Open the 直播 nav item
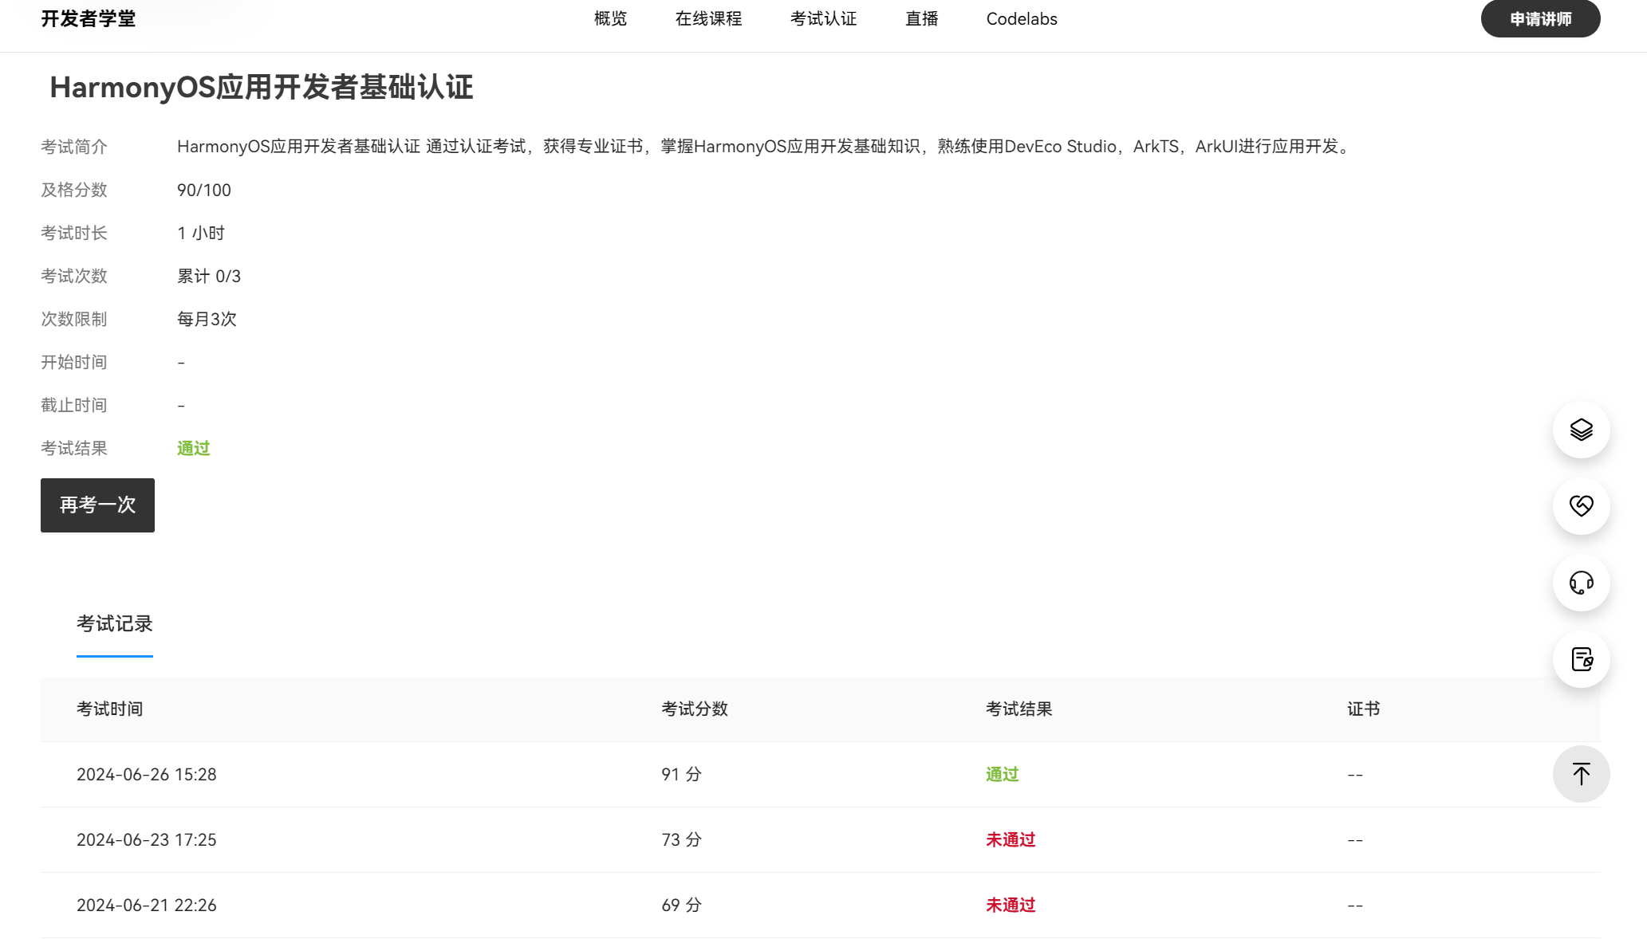Image resolution: width=1647 pixels, height=939 pixels. [921, 18]
